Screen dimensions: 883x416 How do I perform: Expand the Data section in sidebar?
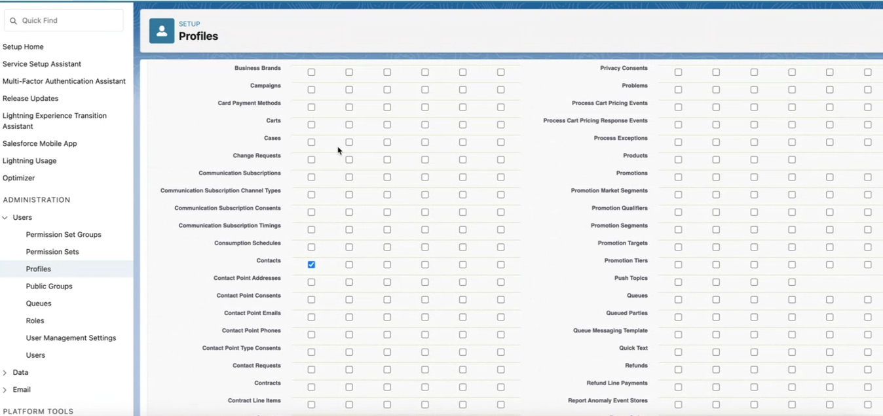pyautogui.click(x=5, y=373)
